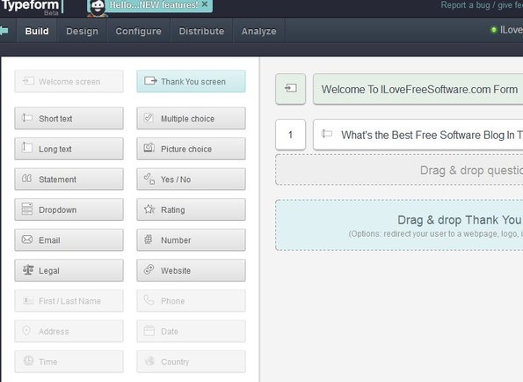Screen dimensions: 523x382
Task: Click the Welcome To ILoveFreeSoftware.com Form field
Action: click(418, 89)
